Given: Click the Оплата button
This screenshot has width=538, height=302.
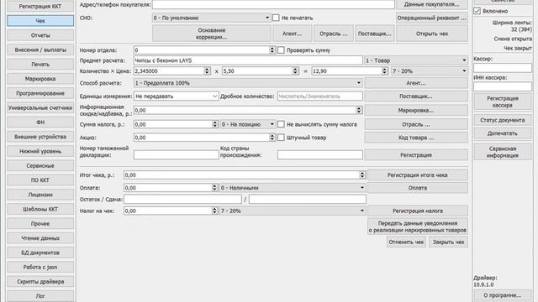Looking at the screenshot, I should 418,188.
